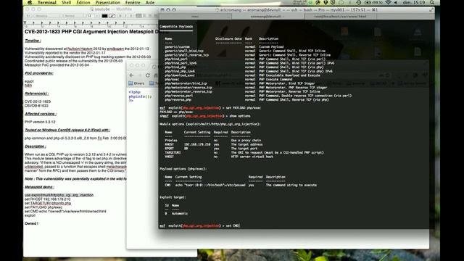
Task: Click the Wi-Fi status icon
Action: point(388,3)
